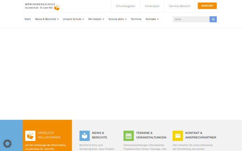Screen dimensions: 242x151
Task: Open the cookie settings gear icon
Action: (7, 144)
